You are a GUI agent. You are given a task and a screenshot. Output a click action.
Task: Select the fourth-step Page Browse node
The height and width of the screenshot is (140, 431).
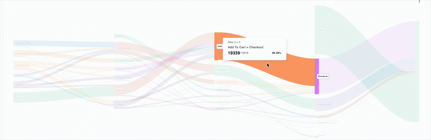click(324, 105)
